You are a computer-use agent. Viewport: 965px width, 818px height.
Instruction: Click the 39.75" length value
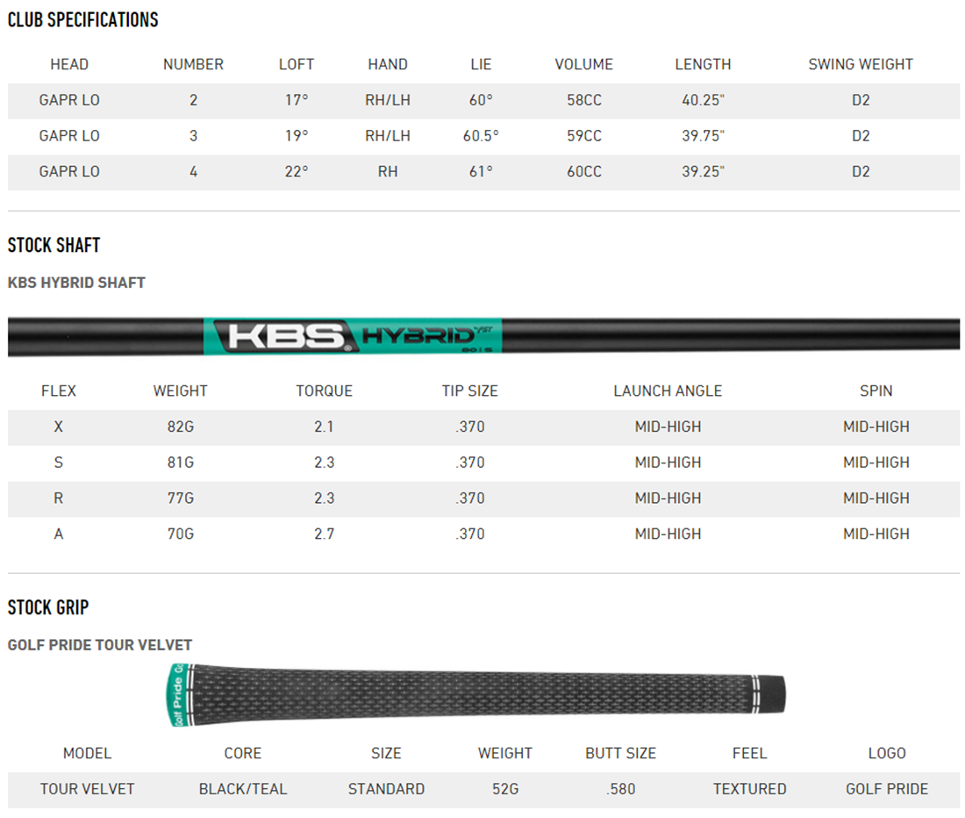[x=703, y=136]
